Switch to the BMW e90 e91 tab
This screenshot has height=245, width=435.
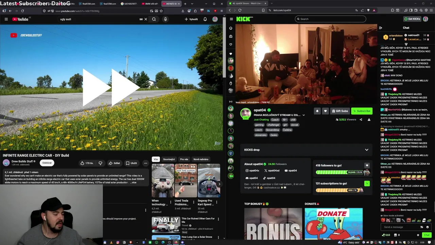[x=150, y=4]
